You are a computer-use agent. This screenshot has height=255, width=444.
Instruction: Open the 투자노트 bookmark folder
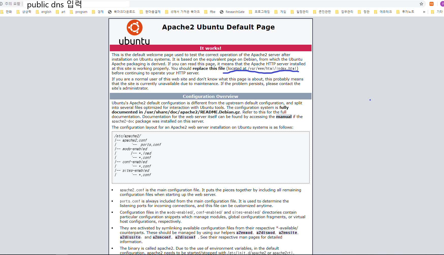pos(405,12)
